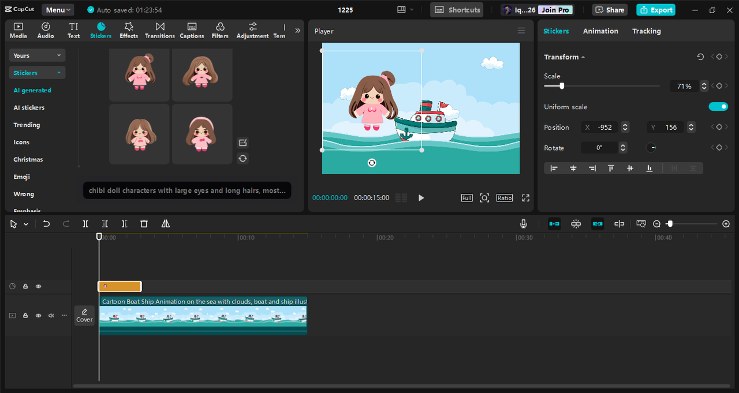This screenshot has height=393, width=739.
Task: Open the Text panel
Action: click(73, 31)
